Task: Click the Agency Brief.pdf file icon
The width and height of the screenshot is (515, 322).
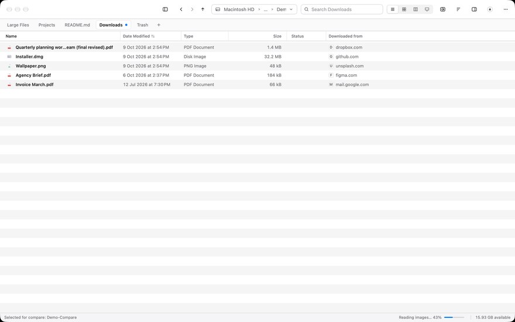Action: click(9, 76)
